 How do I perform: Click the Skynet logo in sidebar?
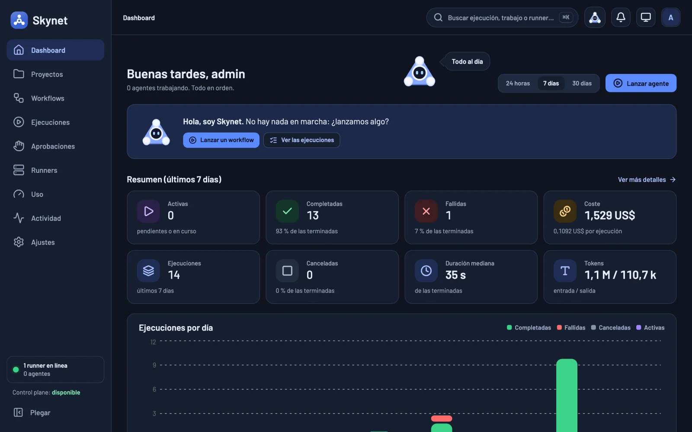pos(19,20)
